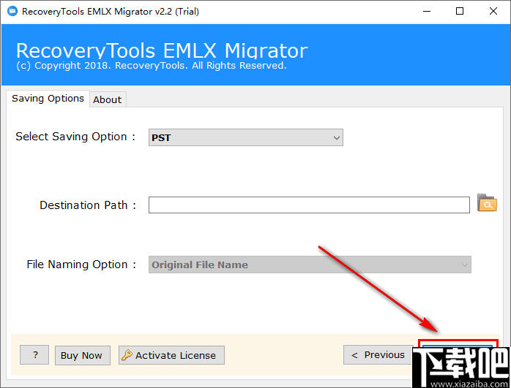Open the Buy Now button
This screenshot has width=511, height=388.
coord(83,355)
